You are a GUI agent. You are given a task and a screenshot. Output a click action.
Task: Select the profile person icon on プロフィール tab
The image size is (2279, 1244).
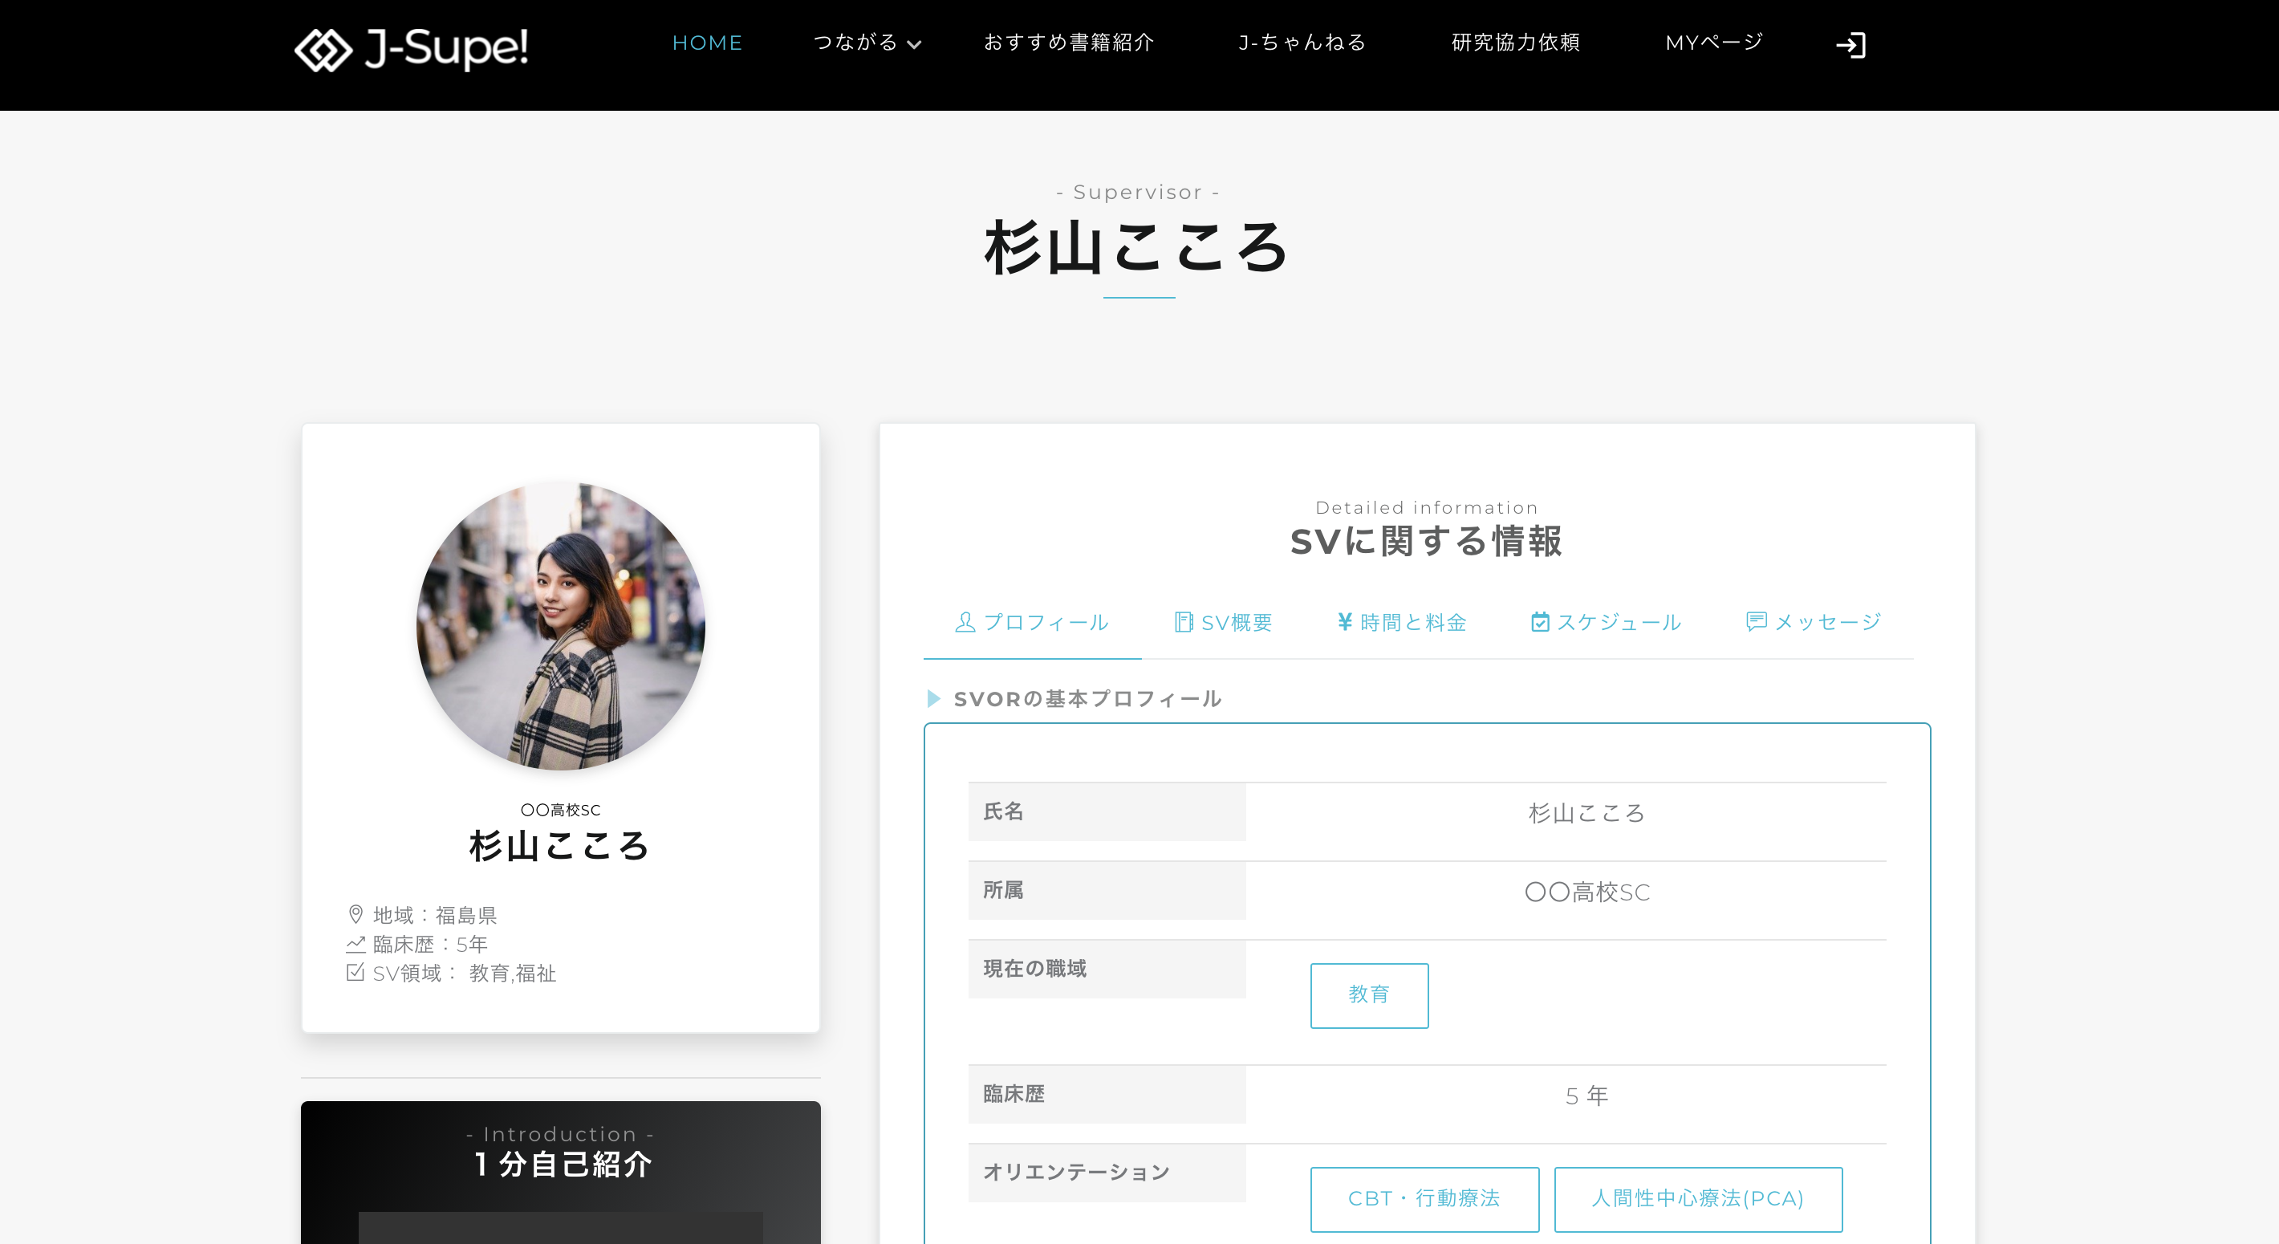click(x=965, y=622)
